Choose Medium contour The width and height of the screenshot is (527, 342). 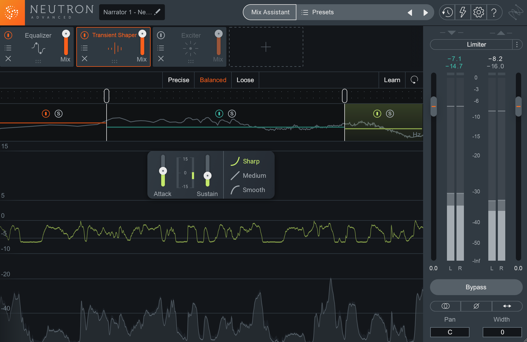248,175
